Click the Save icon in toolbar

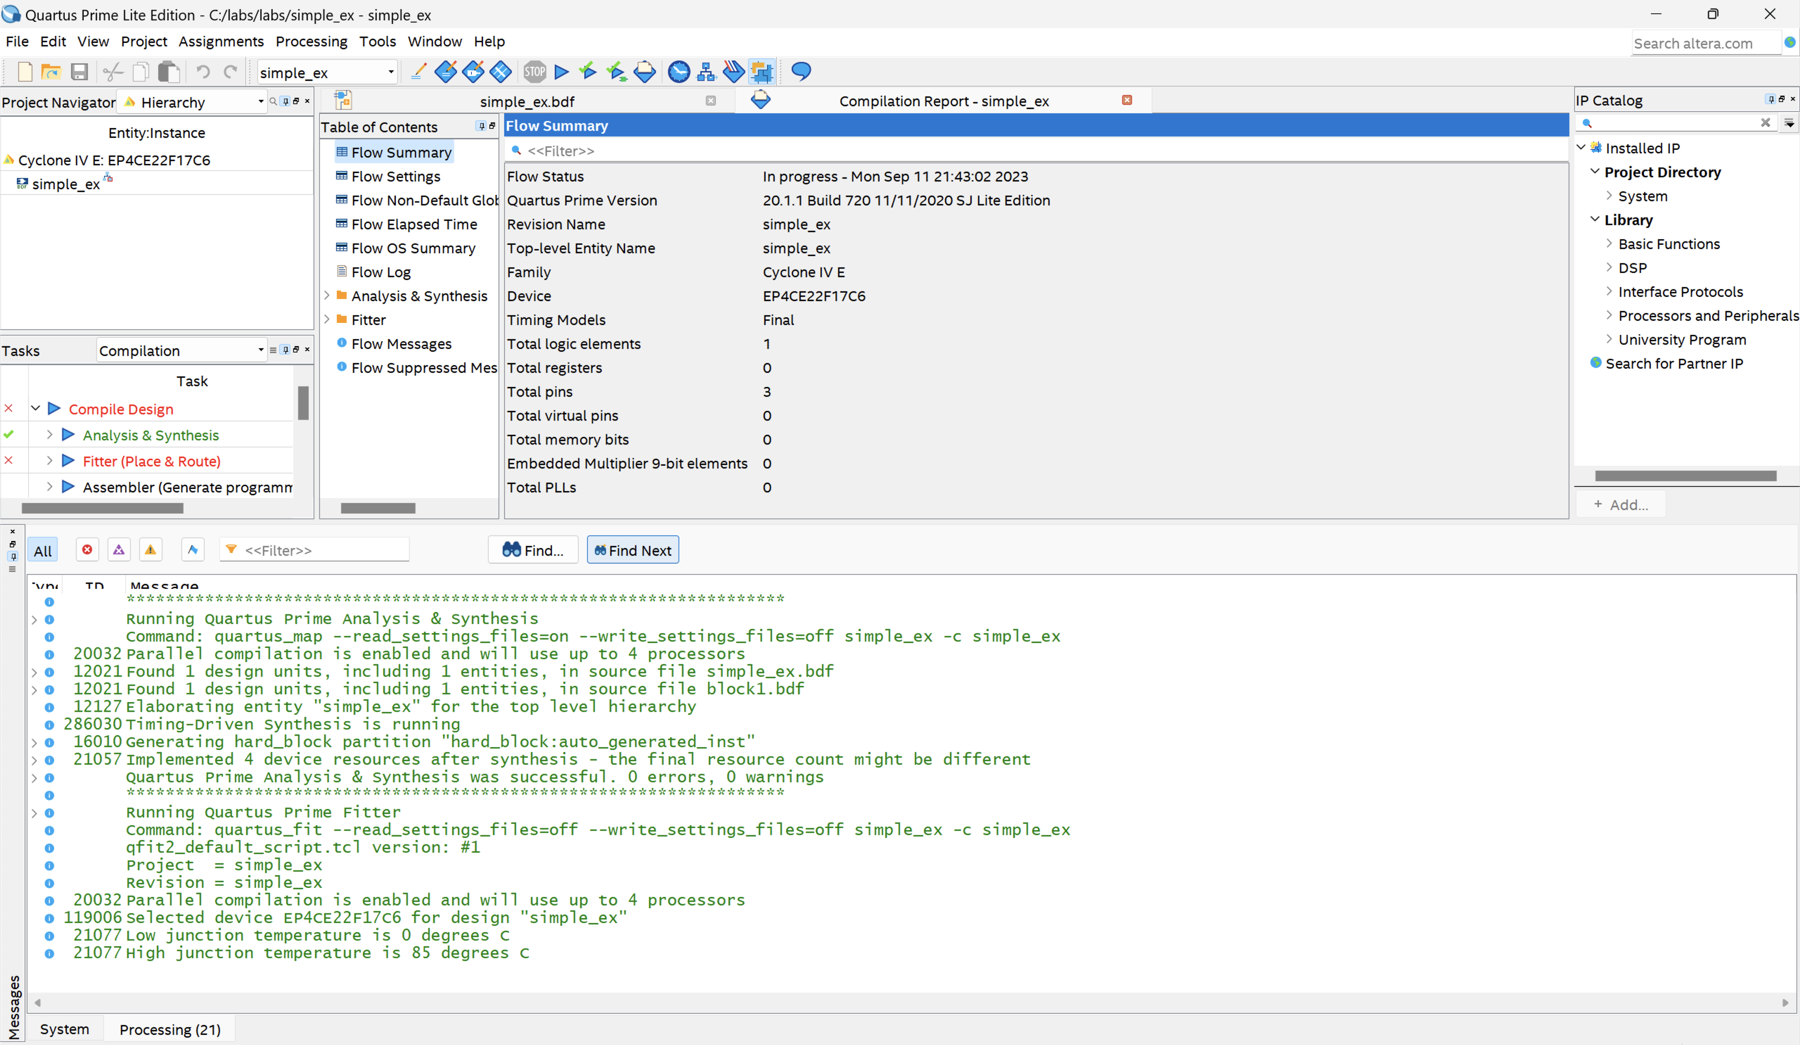pos(79,72)
